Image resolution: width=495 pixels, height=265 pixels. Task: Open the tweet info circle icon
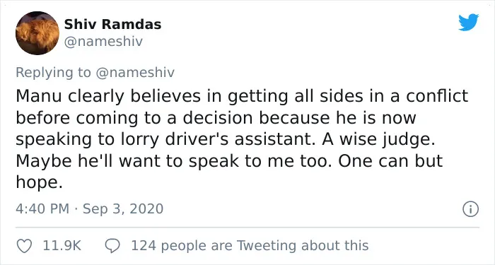pyautogui.click(x=470, y=209)
